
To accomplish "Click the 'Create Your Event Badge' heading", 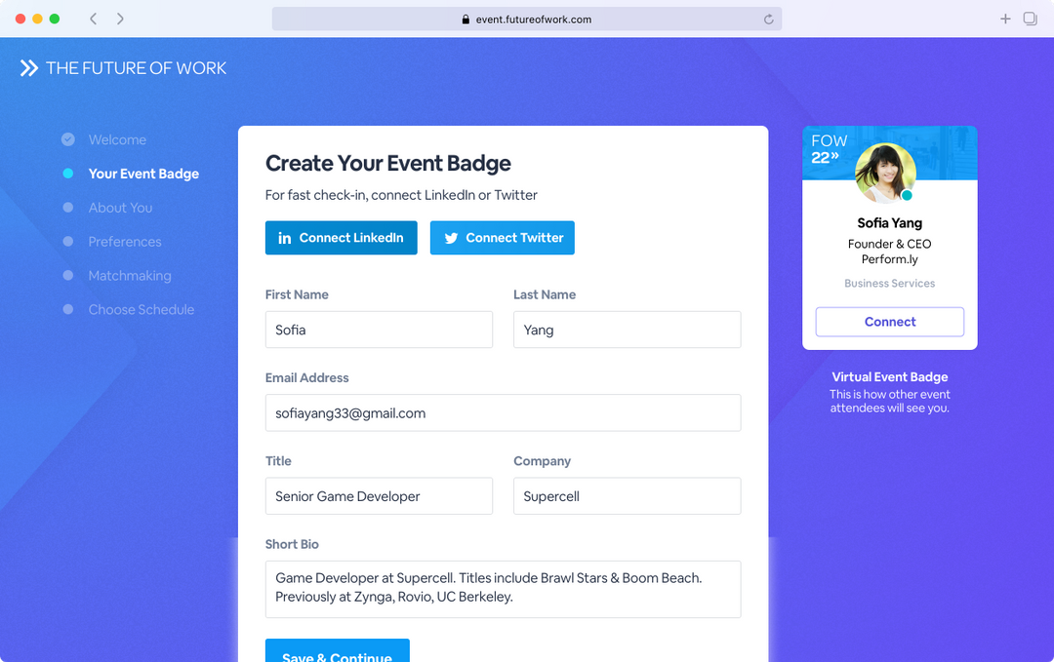I will [x=387, y=163].
